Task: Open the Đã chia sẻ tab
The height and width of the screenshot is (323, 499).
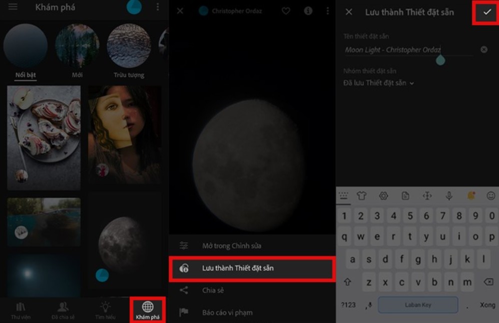Action: 63,310
